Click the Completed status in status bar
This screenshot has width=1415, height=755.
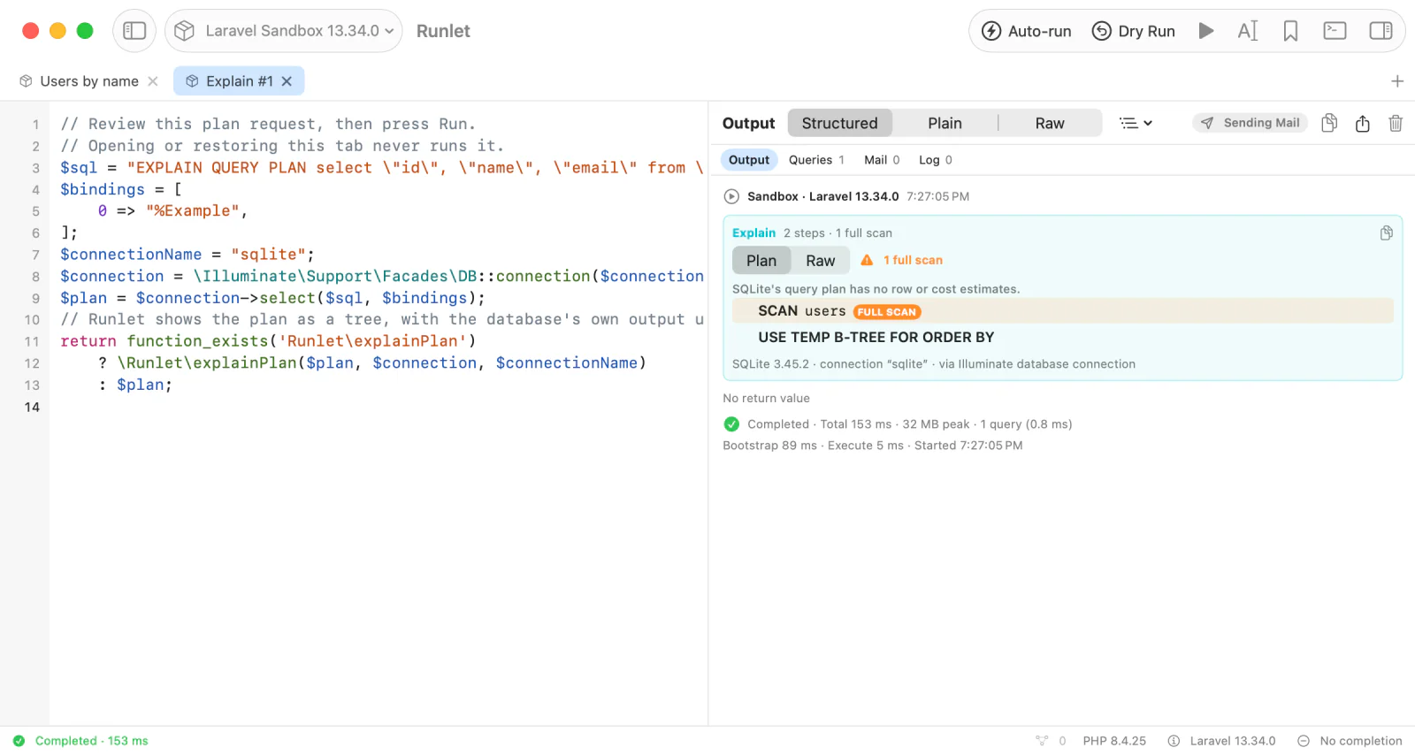coord(80,741)
